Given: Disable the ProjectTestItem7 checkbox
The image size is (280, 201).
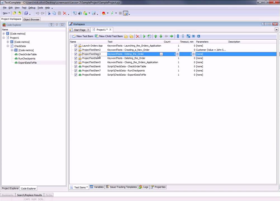Looking at the screenshot, I should tap(76, 71).
